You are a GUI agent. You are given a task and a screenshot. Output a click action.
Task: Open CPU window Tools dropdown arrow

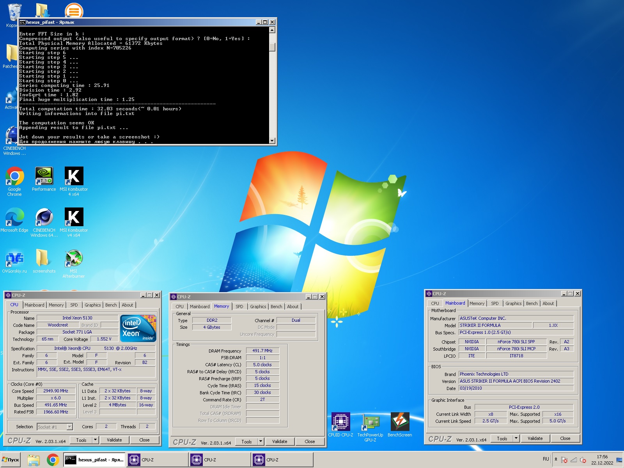click(x=95, y=440)
